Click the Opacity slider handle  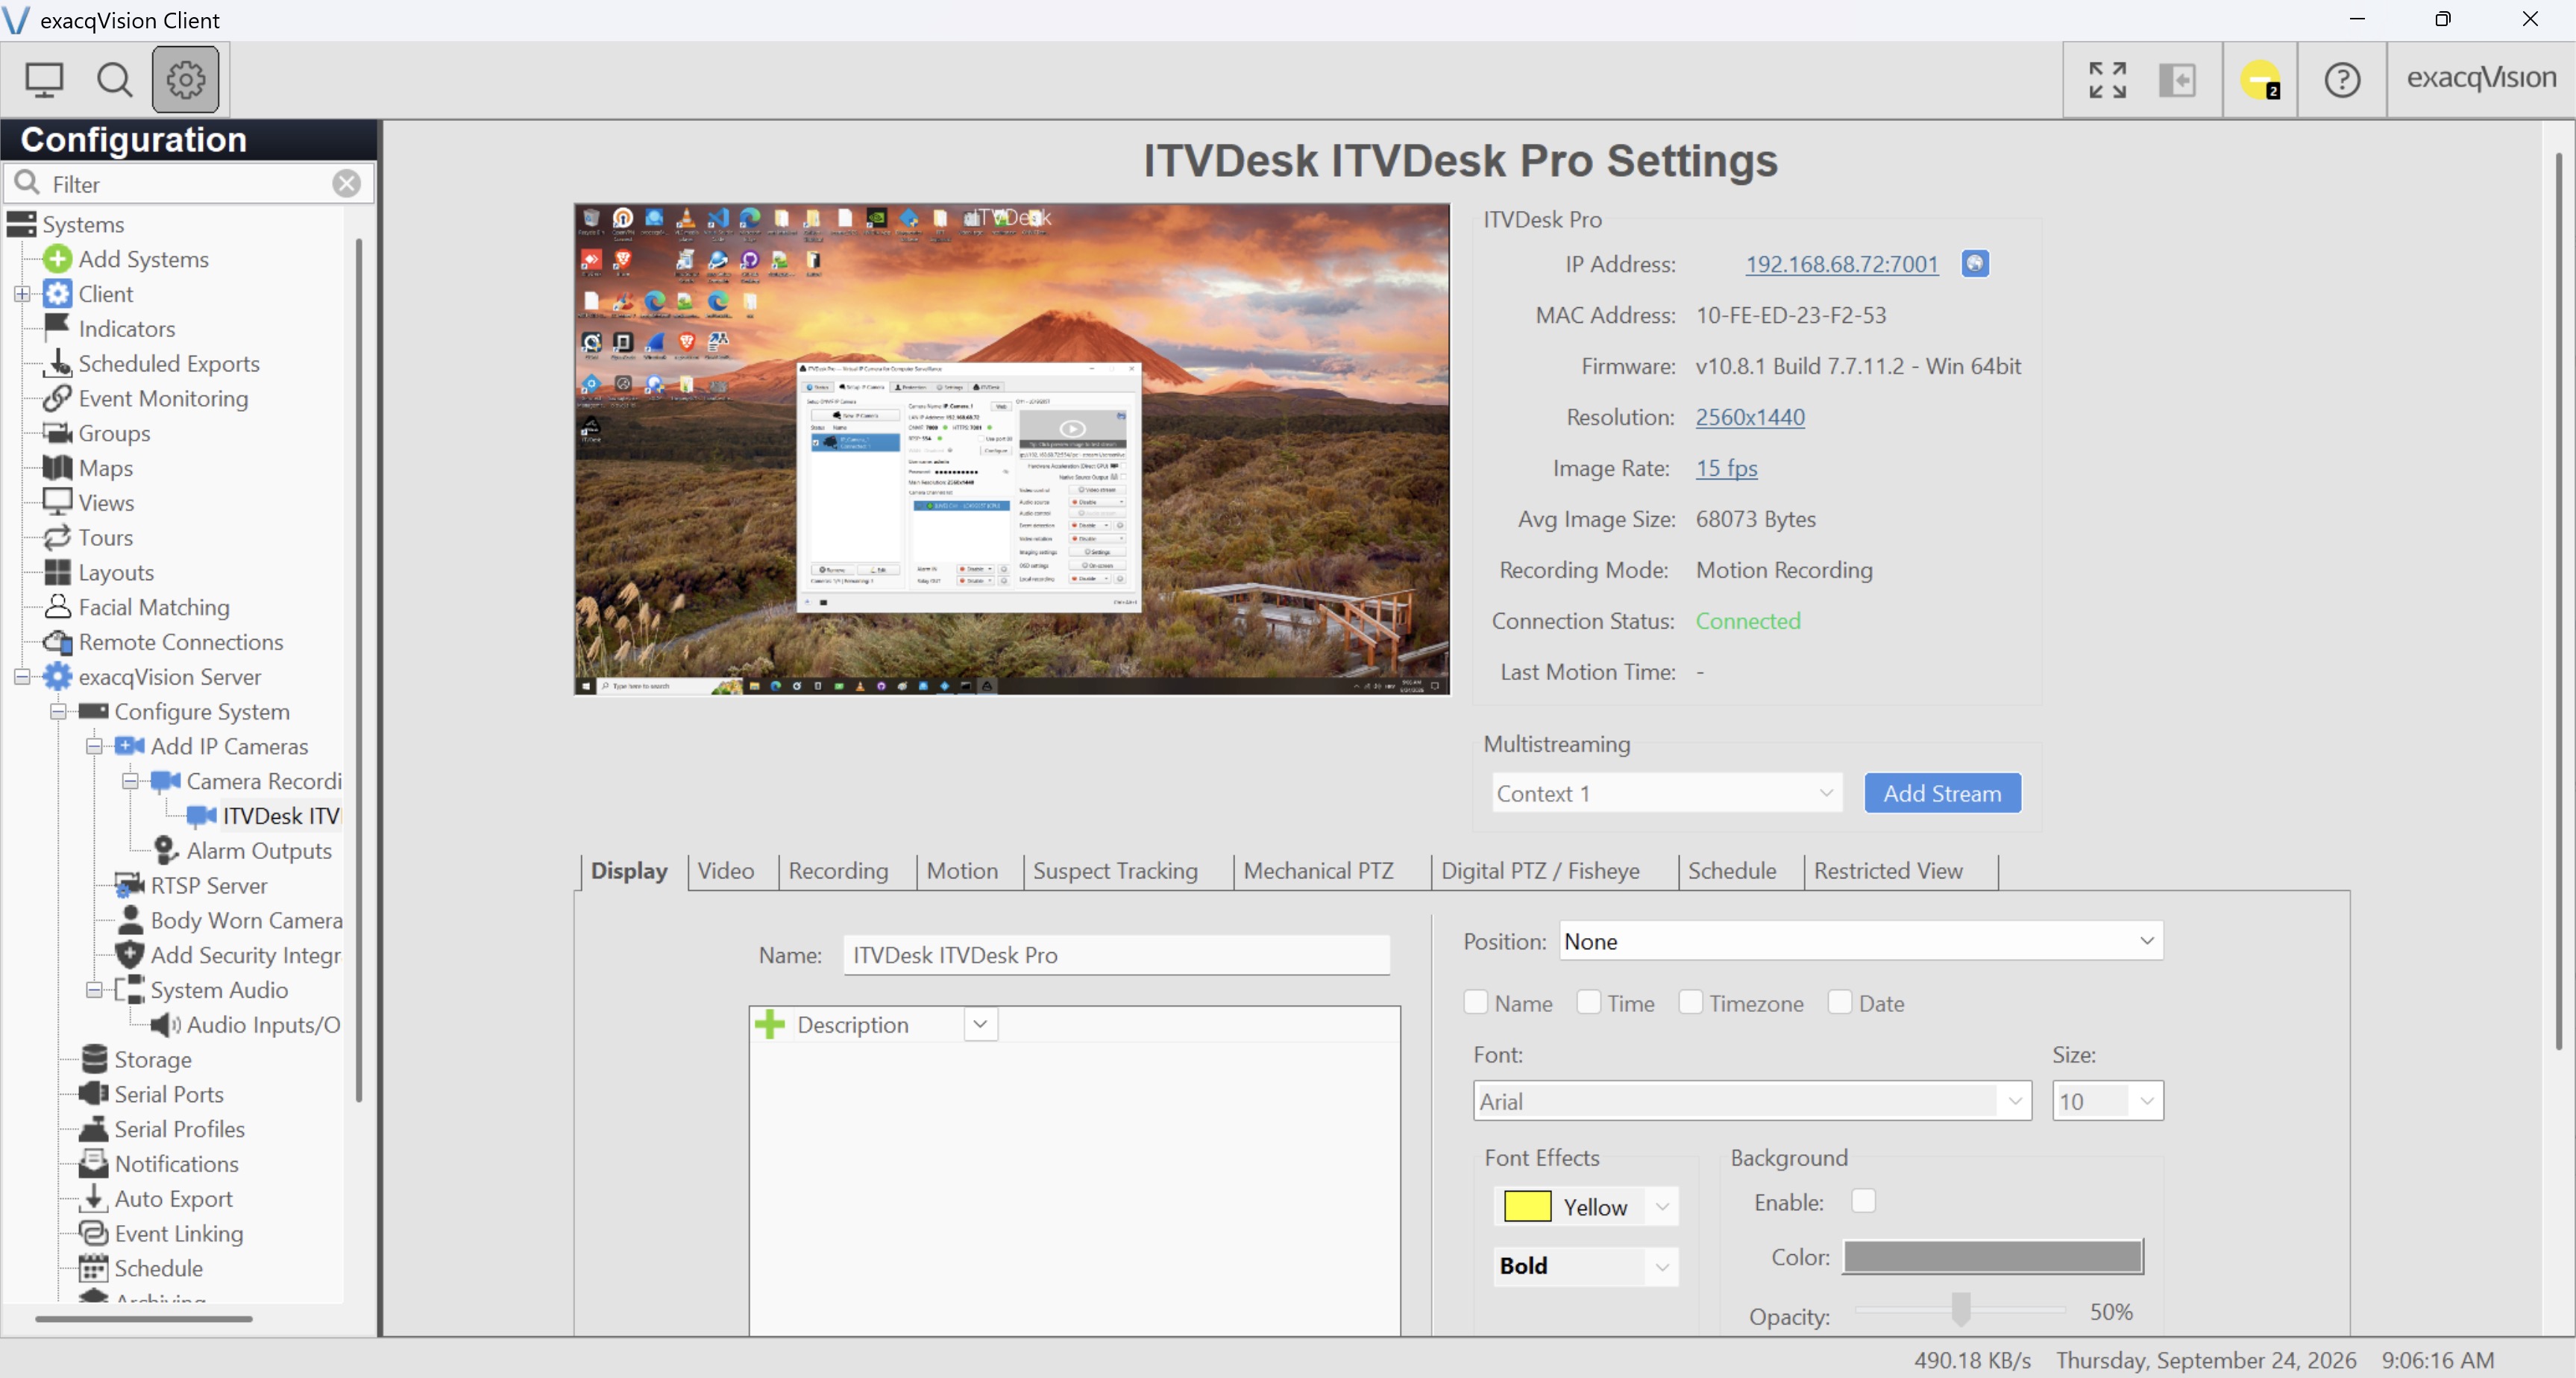coord(1961,1308)
